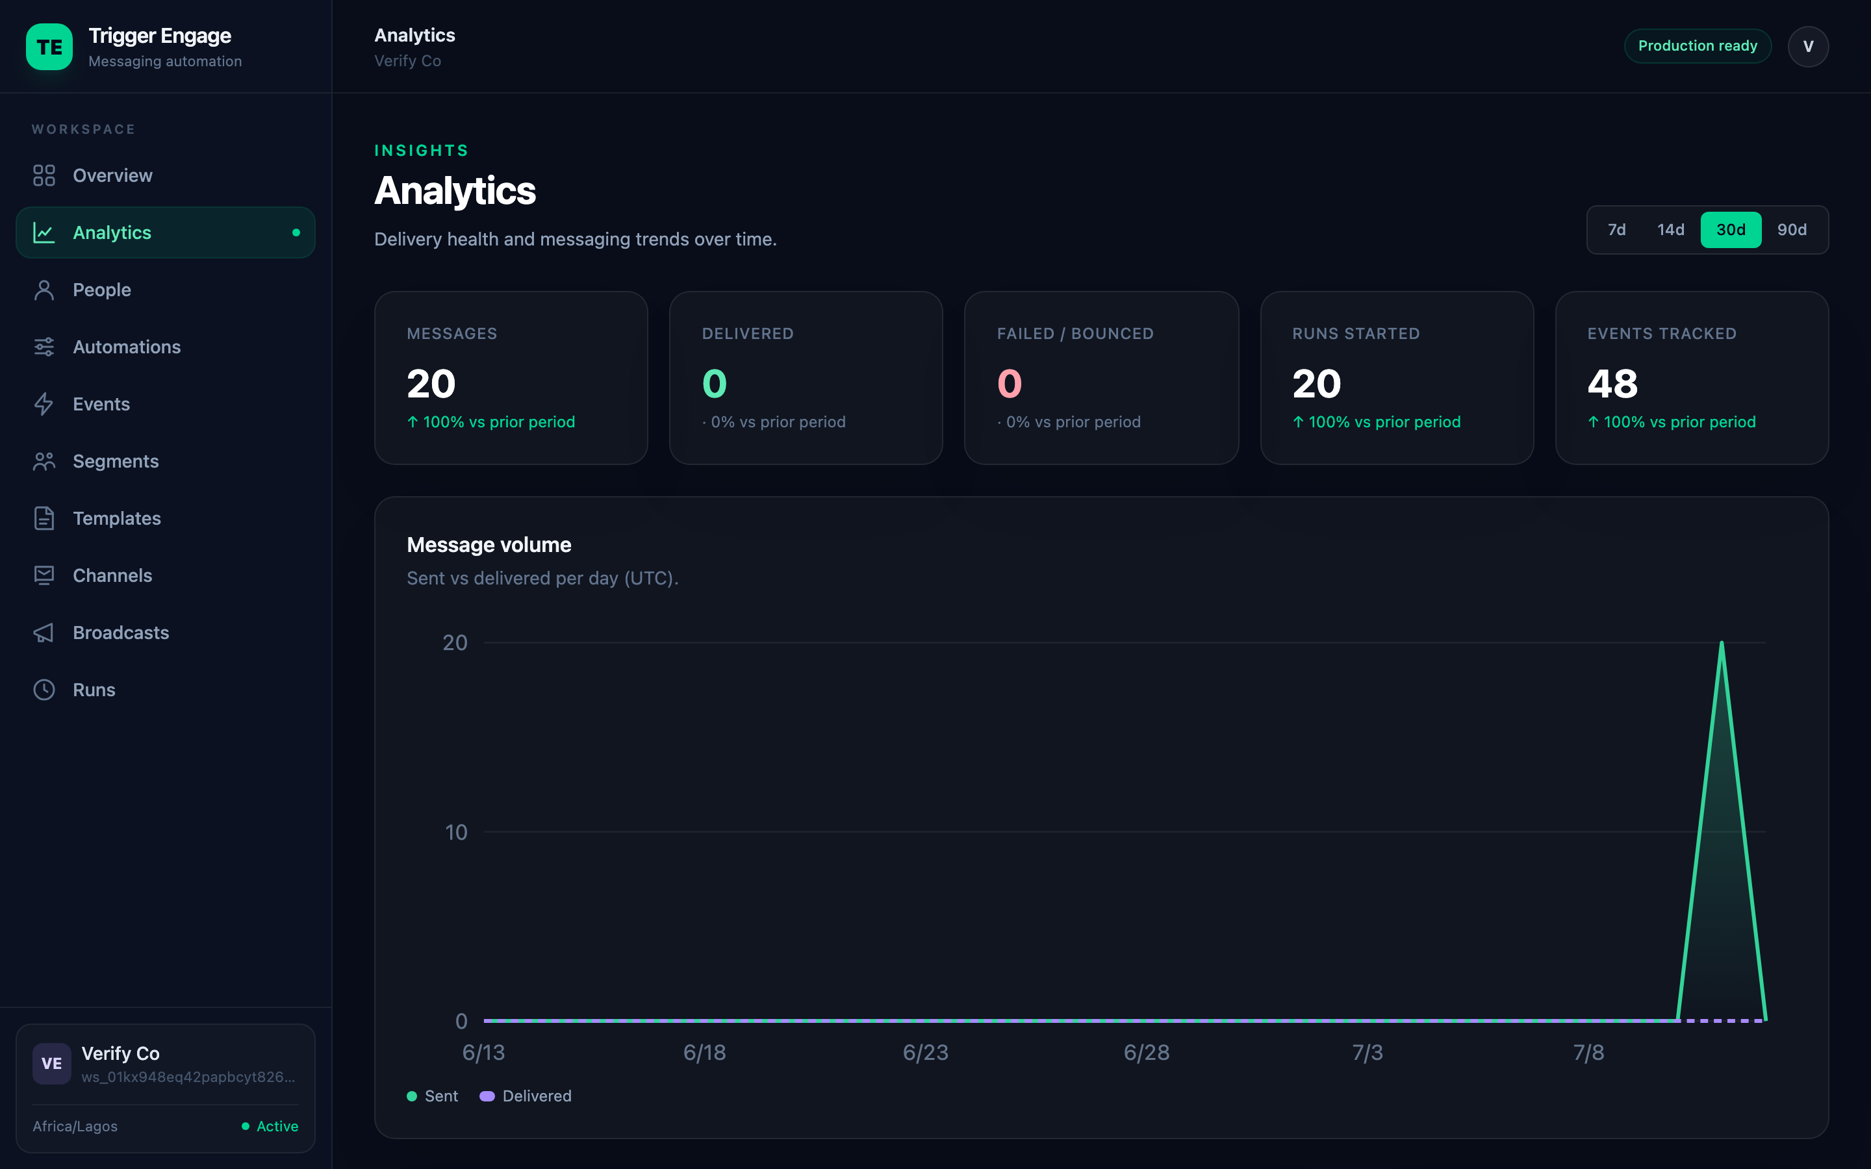Click the Overview grid icon
Screen dimensions: 1871x1169
coord(44,175)
